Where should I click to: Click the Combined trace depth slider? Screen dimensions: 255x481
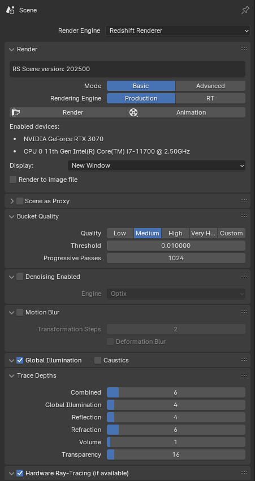click(176, 392)
